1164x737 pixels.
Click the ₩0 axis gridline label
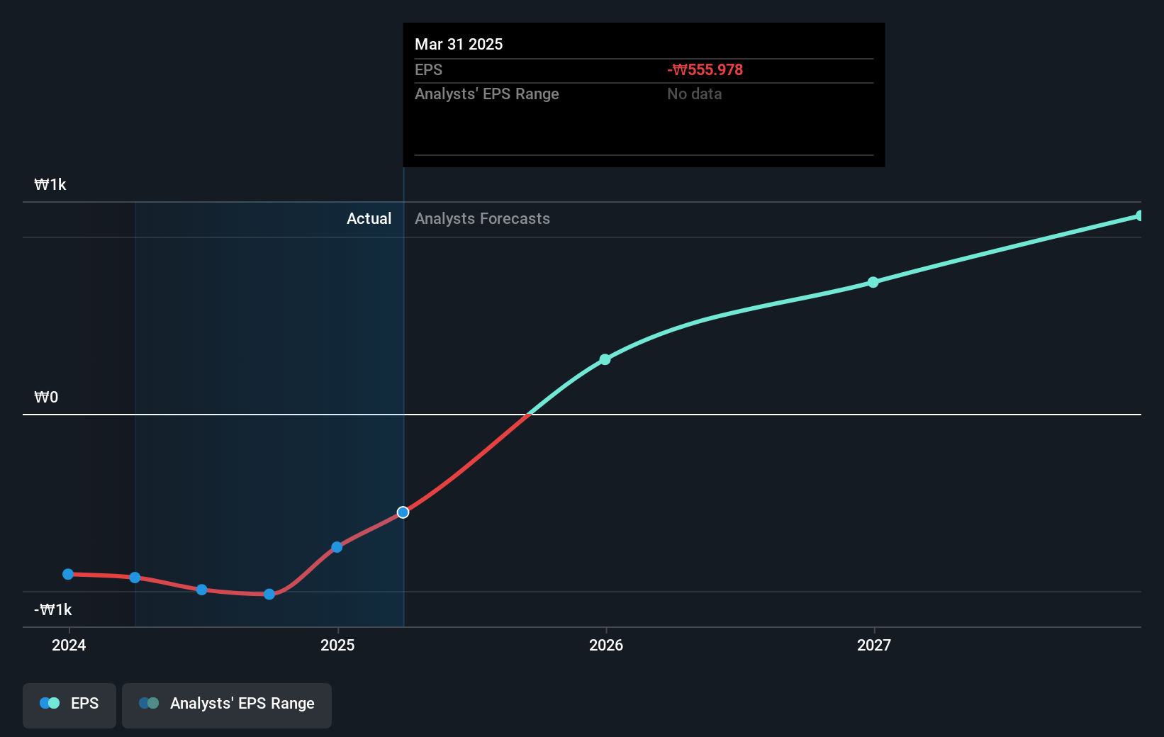coord(45,397)
